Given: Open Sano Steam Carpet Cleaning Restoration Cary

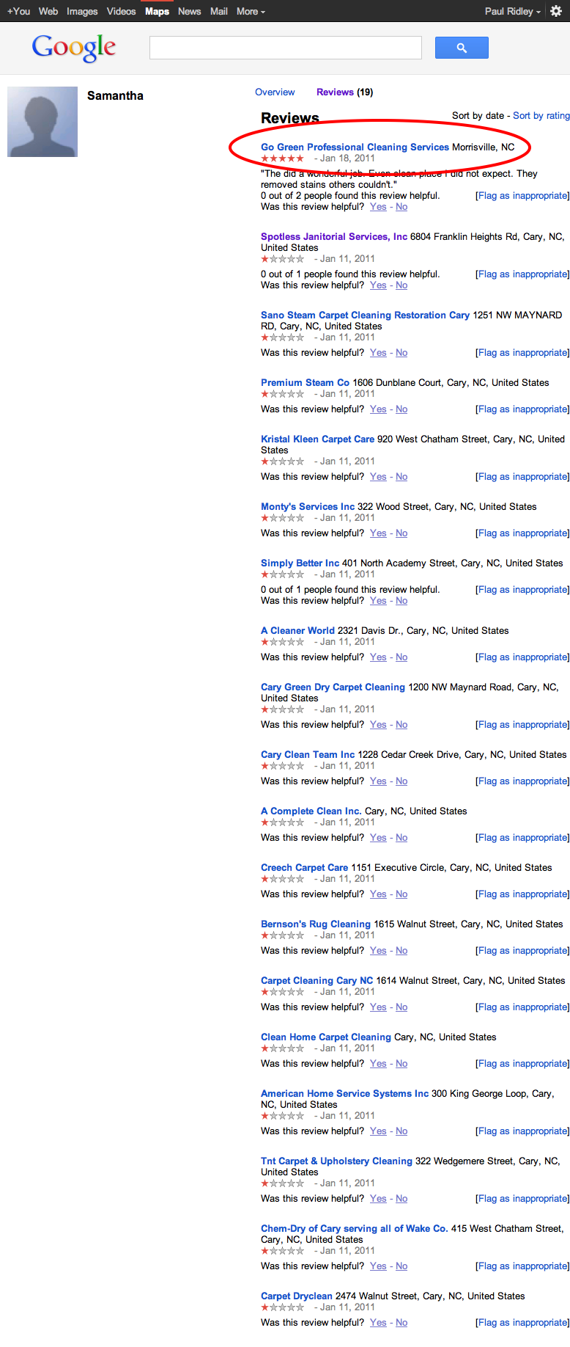Looking at the screenshot, I should 365,315.
